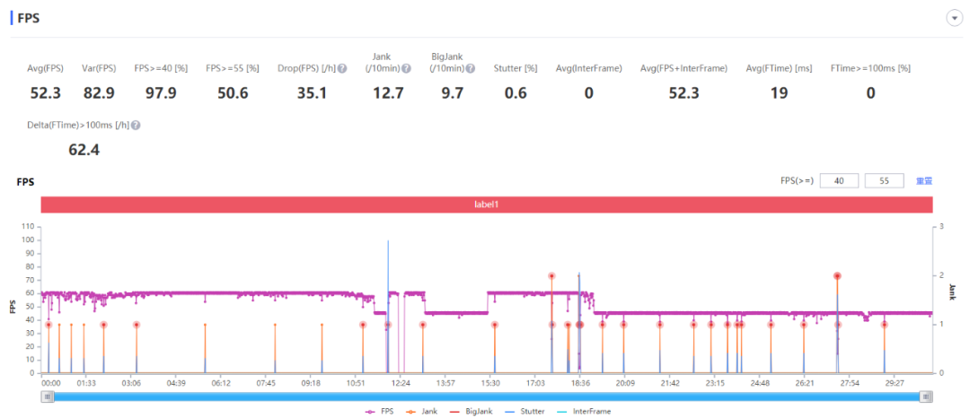Click the FPS threshold field showing 40
970x418 pixels.
point(839,181)
